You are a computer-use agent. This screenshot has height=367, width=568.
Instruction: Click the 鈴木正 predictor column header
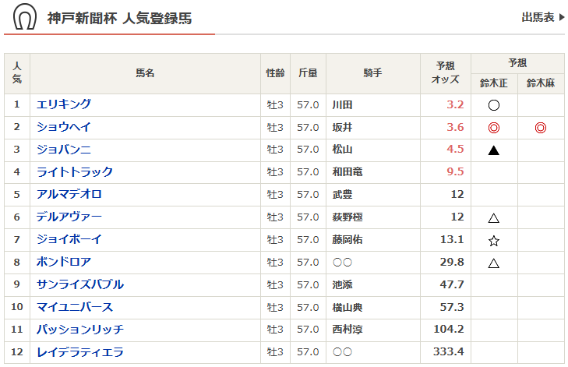[494, 83]
